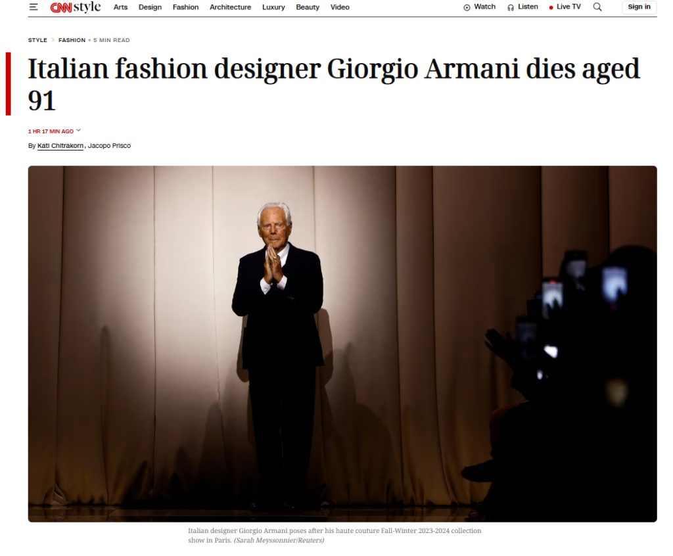The width and height of the screenshot is (673, 556).
Task: Click the Listen headphones icon
Action: tap(511, 7)
